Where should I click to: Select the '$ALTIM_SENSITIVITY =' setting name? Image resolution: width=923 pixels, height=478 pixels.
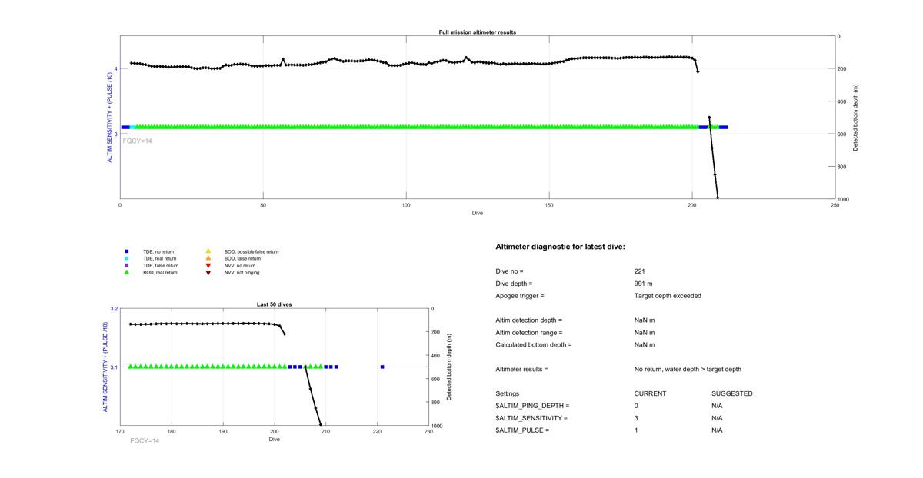click(532, 418)
